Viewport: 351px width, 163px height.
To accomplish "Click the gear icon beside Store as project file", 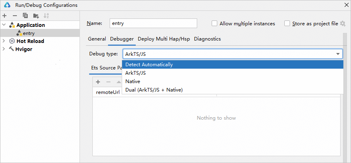I will (343, 24).
